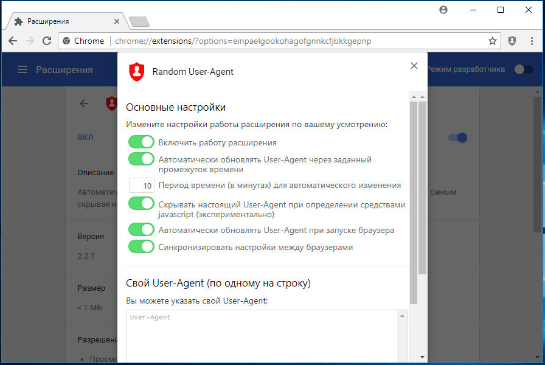The height and width of the screenshot is (365, 545).
Task: Click Вы можете указать свой User-Agent text
Action: (x=196, y=301)
